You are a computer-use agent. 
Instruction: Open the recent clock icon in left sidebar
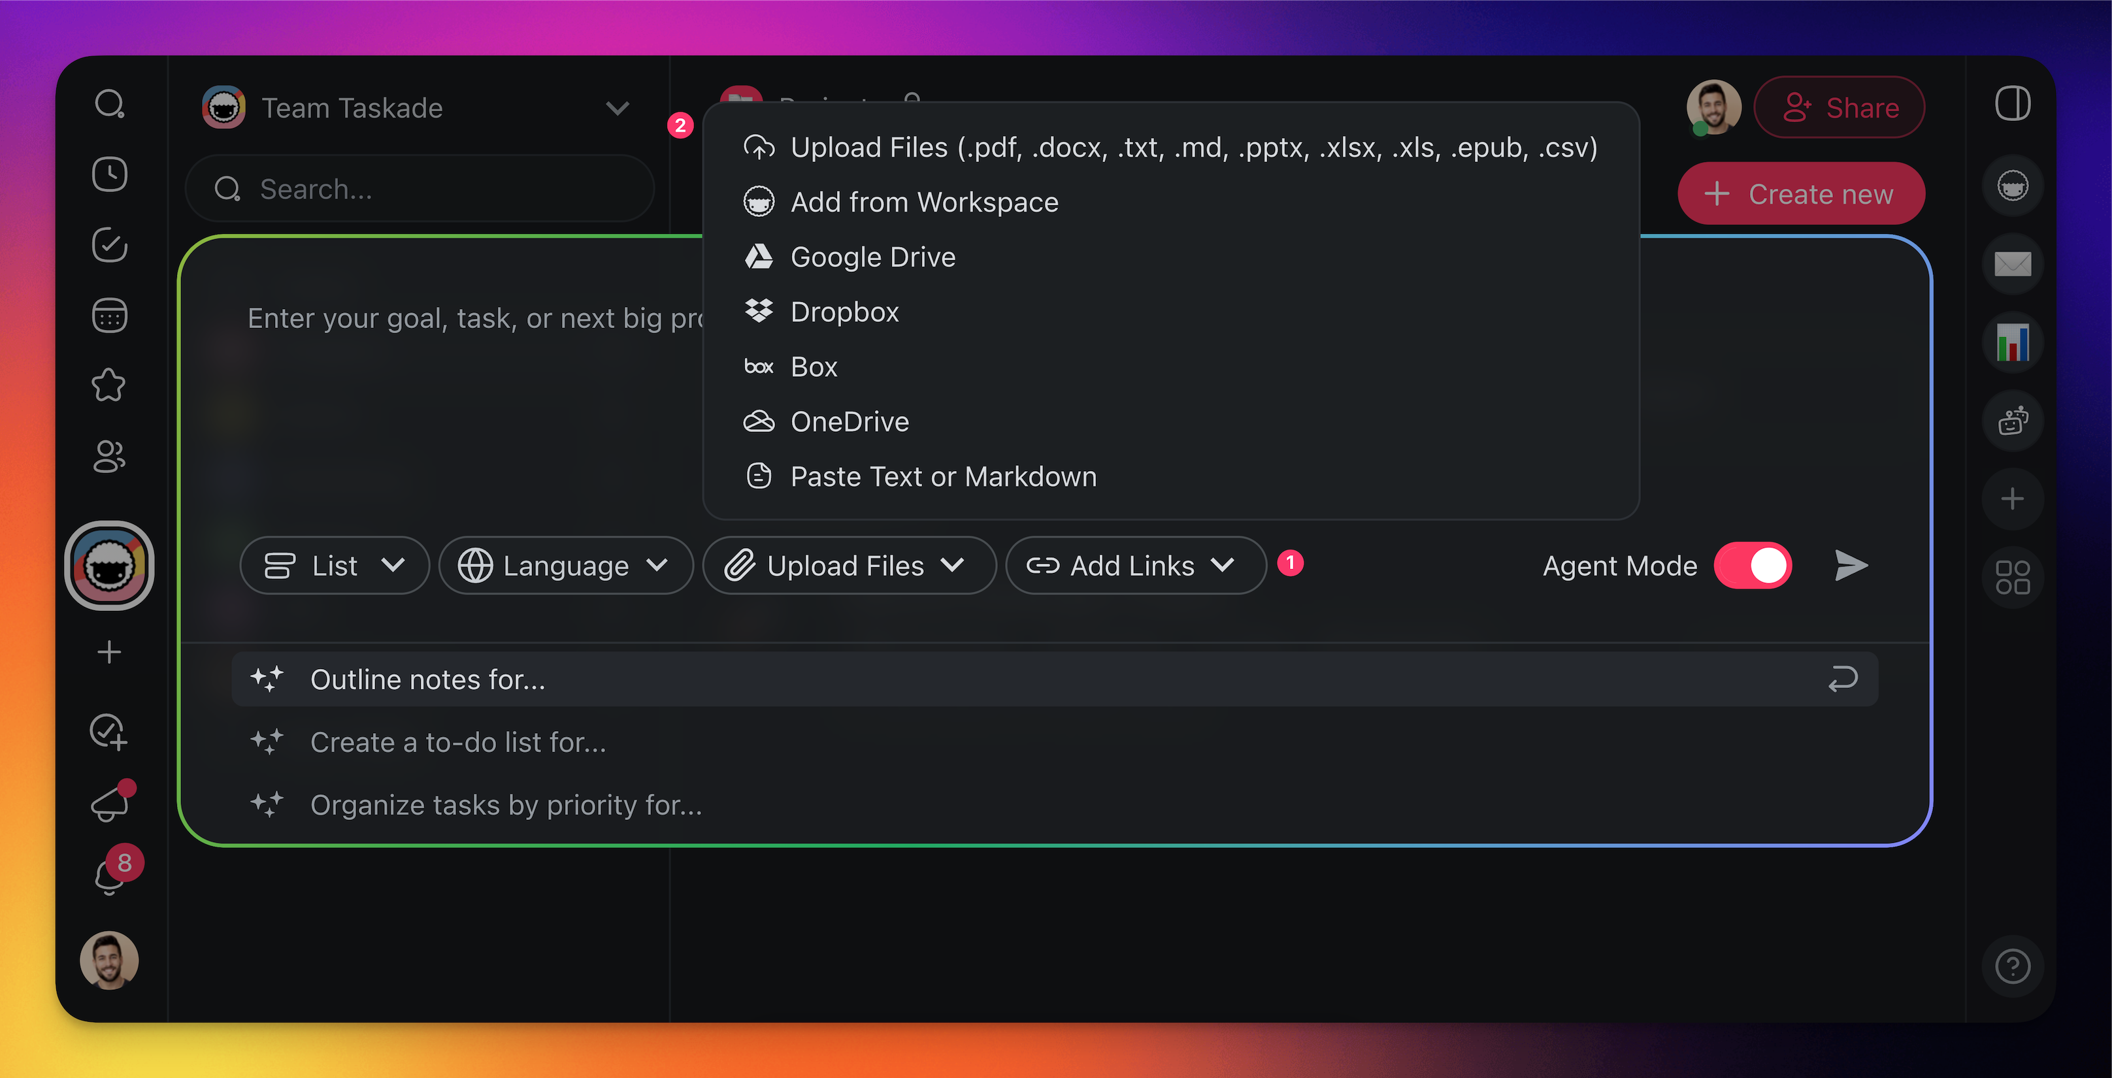(109, 174)
